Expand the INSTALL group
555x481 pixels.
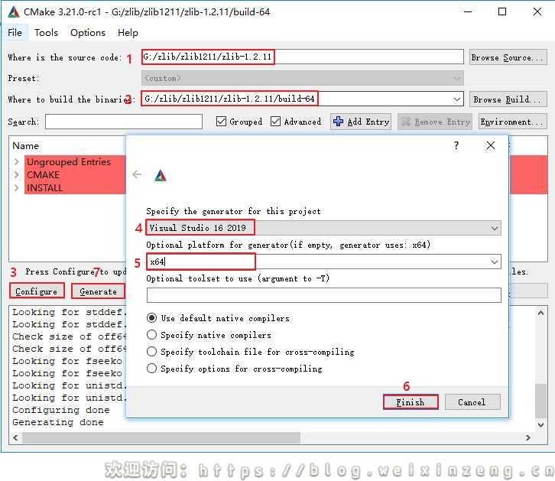[16, 188]
